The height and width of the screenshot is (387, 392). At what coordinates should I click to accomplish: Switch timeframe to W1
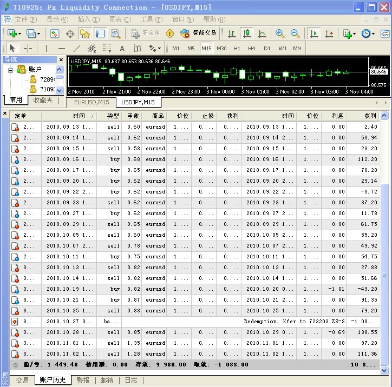coord(283,49)
